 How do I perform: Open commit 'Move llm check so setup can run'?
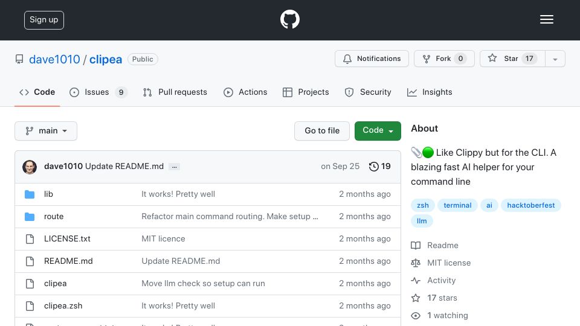[x=203, y=284]
